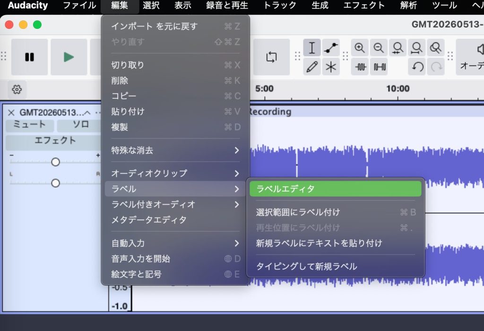Image resolution: width=484 pixels, height=331 pixels.
Task: Open メタデータエディタ
Action: click(175, 219)
